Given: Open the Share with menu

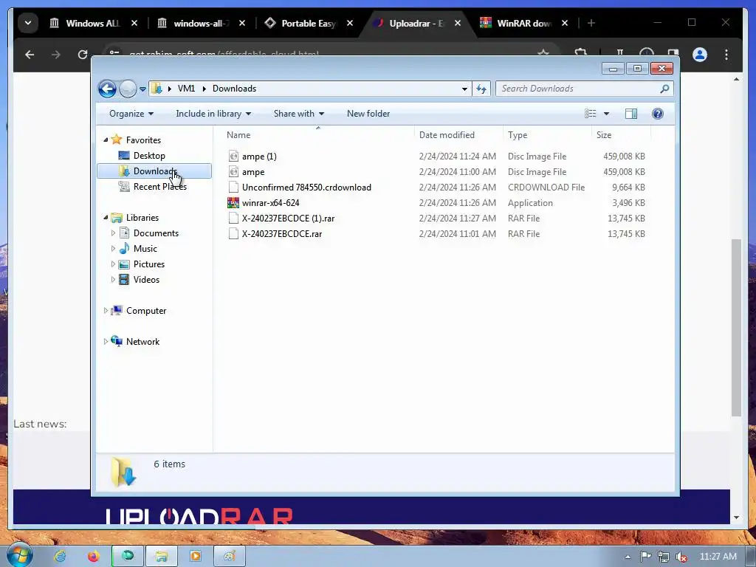Looking at the screenshot, I should [x=298, y=114].
